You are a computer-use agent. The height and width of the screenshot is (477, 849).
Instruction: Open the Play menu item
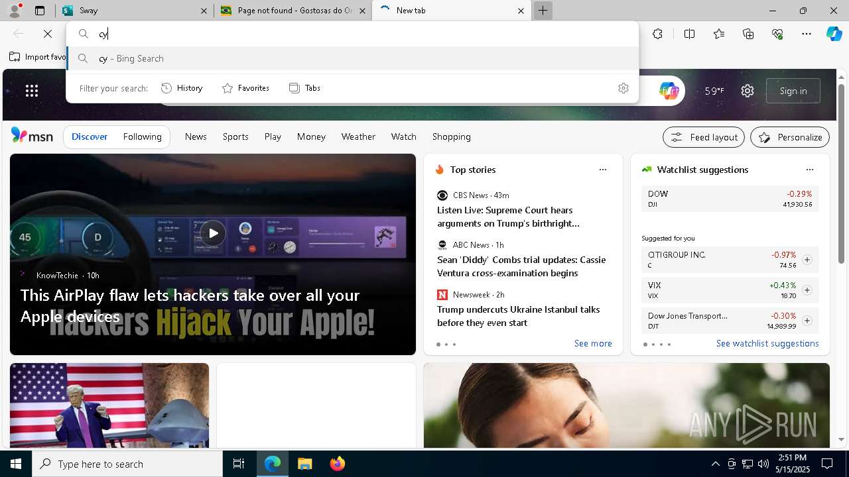[x=273, y=136]
